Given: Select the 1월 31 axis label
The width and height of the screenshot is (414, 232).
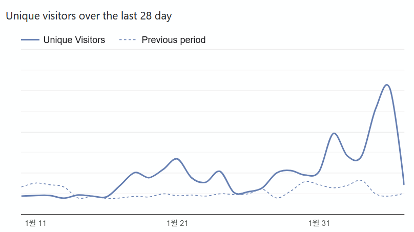Looking at the screenshot, I should [x=319, y=223].
